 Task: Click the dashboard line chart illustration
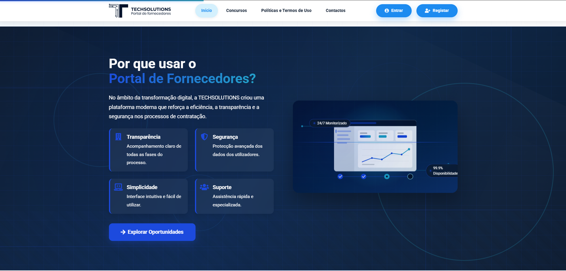[x=385, y=156]
